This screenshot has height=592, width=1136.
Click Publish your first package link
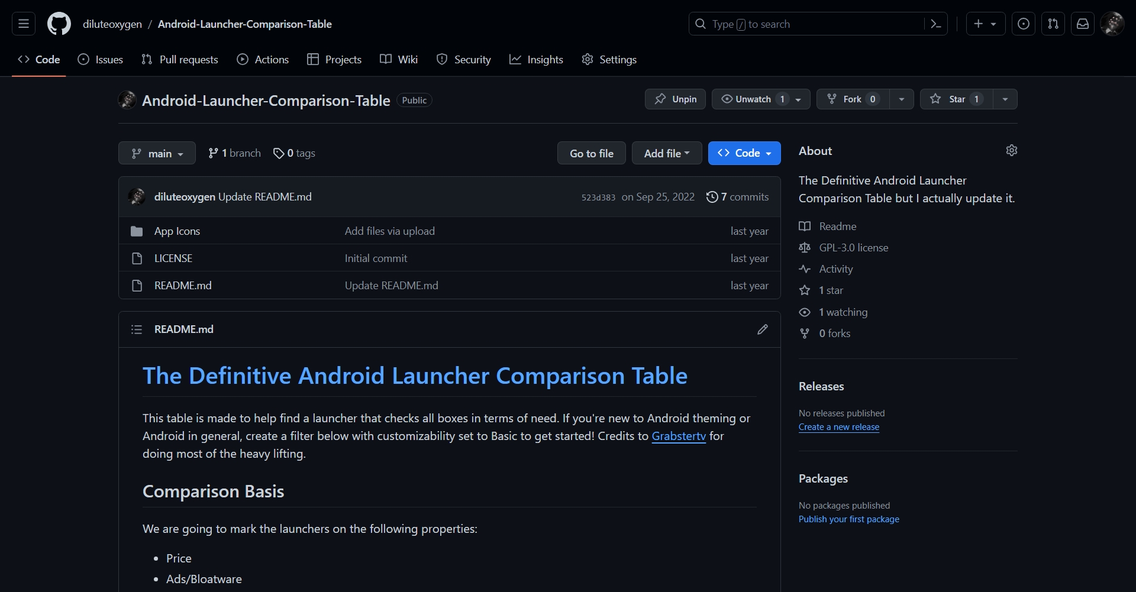click(x=849, y=519)
